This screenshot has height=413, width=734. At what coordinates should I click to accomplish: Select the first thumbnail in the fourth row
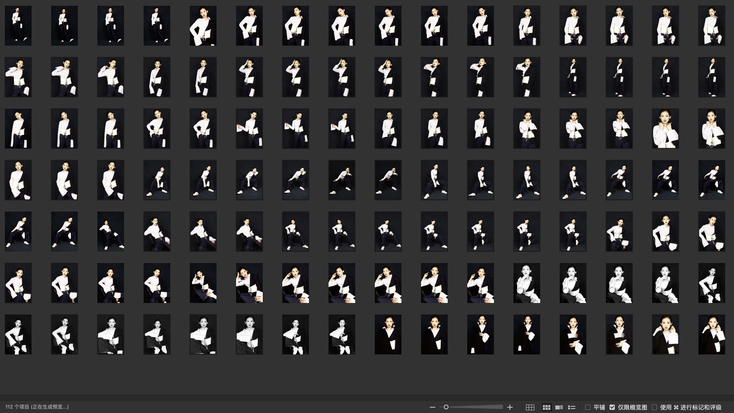coord(18,180)
